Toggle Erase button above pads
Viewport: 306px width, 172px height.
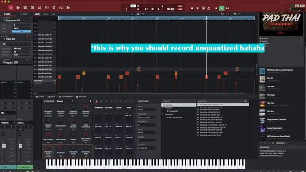coord(129,108)
